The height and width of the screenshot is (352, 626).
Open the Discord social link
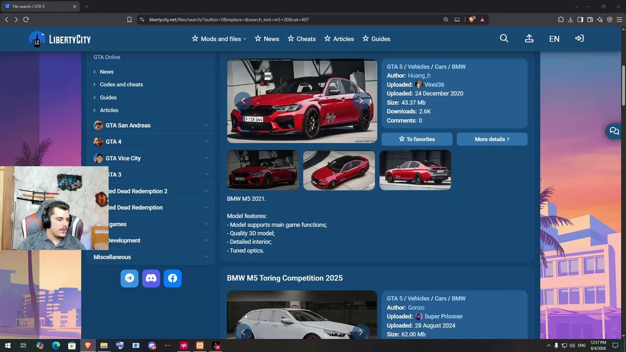(x=151, y=278)
